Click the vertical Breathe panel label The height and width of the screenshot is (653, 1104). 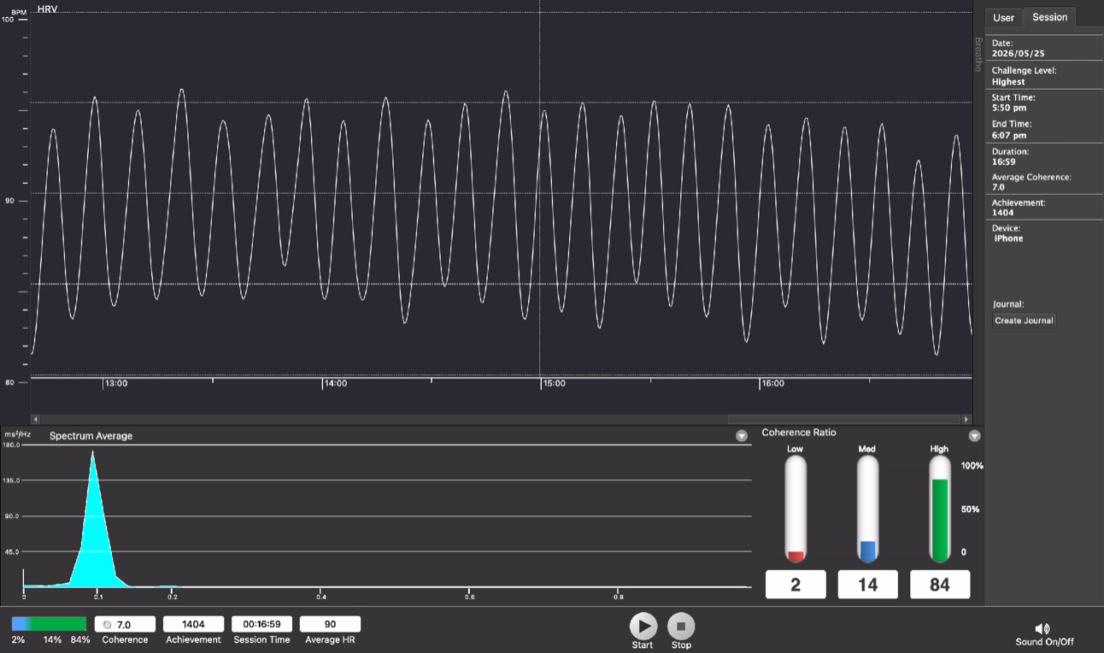pyautogui.click(x=978, y=54)
